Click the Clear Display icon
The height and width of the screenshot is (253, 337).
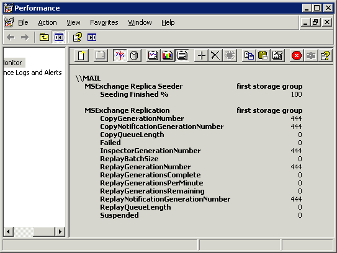(x=101, y=56)
